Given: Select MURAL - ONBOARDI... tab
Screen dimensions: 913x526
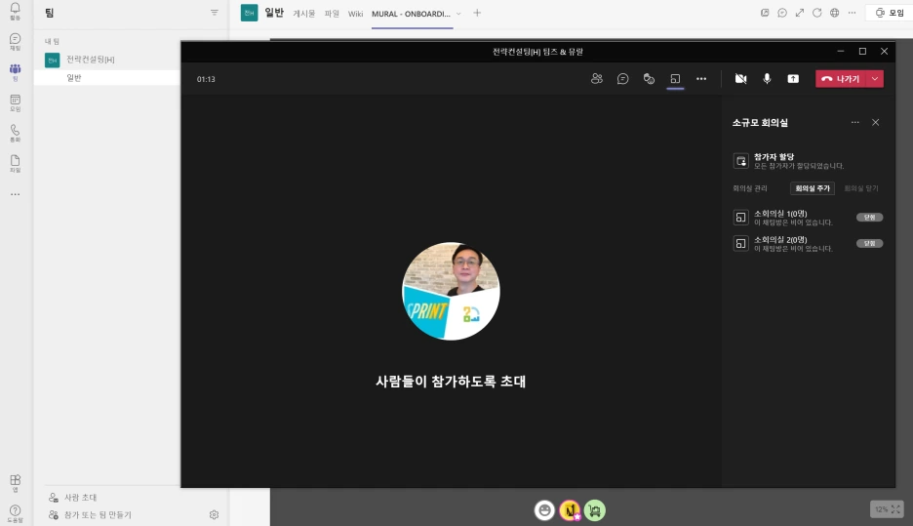Looking at the screenshot, I should click(411, 14).
